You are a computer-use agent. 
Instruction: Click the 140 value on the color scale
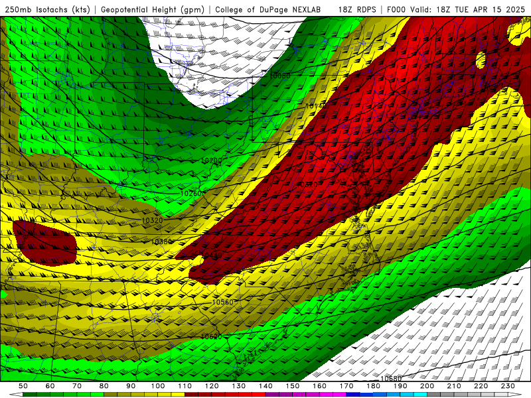pos(266,386)
